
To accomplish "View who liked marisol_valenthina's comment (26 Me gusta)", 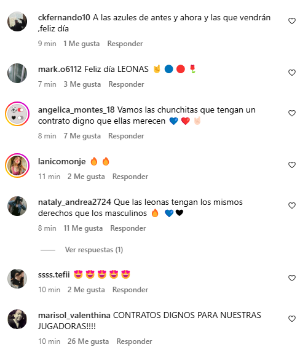I will (x=88, y=341).
